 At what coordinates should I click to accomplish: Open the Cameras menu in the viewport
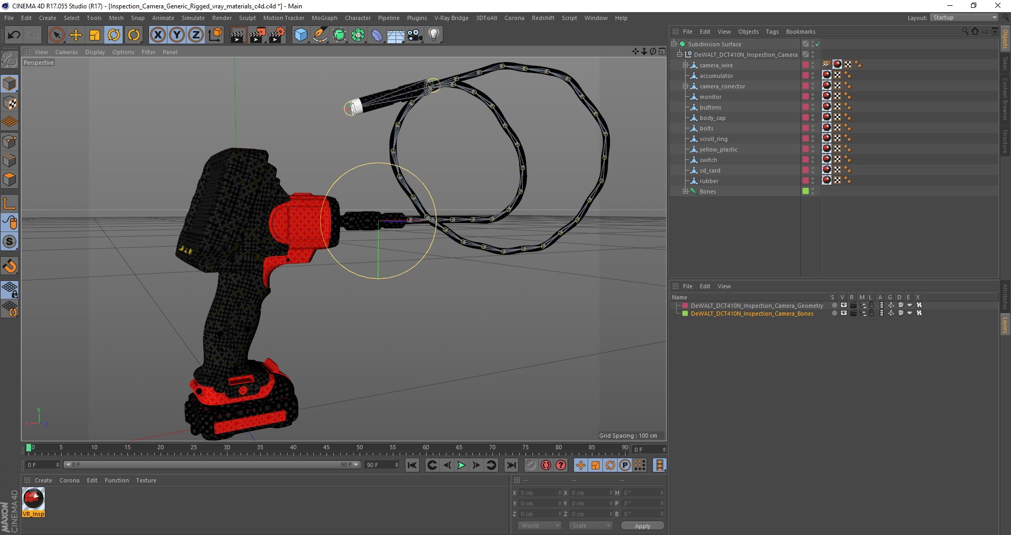(66, 52)
